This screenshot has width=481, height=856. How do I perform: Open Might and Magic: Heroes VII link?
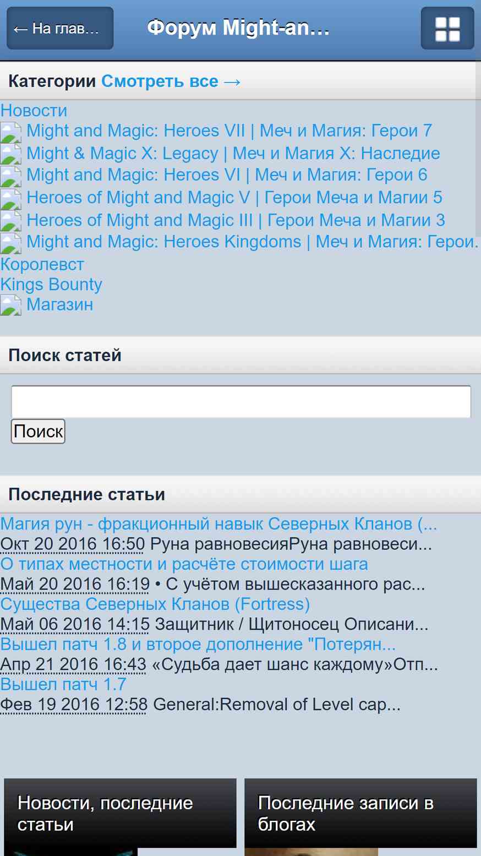229,131
